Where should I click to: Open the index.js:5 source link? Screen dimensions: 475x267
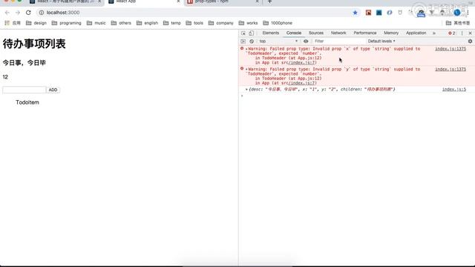tap(454, 89)
